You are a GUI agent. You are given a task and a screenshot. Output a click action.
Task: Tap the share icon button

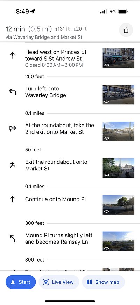click(x=126, y=30)
